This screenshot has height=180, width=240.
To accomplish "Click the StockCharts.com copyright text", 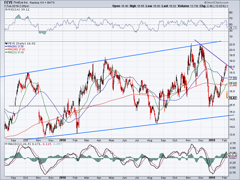I will point(216,2).
